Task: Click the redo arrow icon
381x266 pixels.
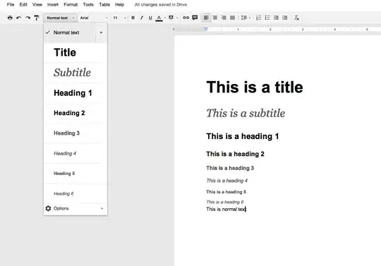Action: click(x=28, y=18)
